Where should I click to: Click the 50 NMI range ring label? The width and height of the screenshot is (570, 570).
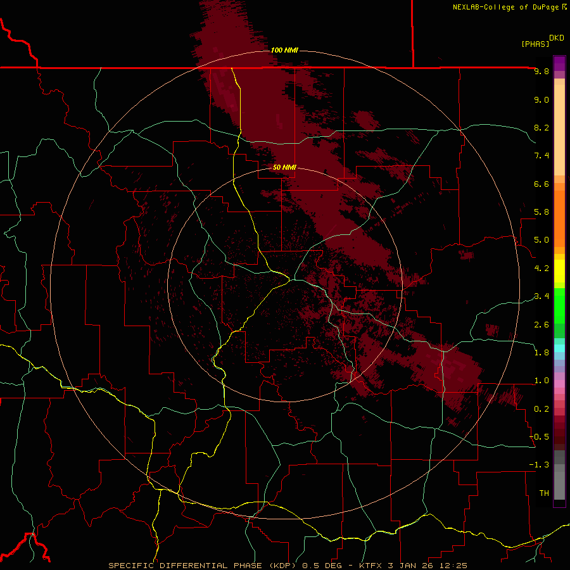tap(284, 168)
